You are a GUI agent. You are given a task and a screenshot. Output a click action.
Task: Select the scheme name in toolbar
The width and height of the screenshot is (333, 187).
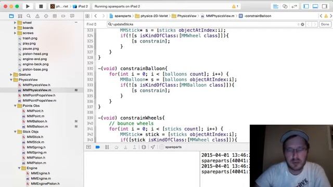tap(59, 6)
